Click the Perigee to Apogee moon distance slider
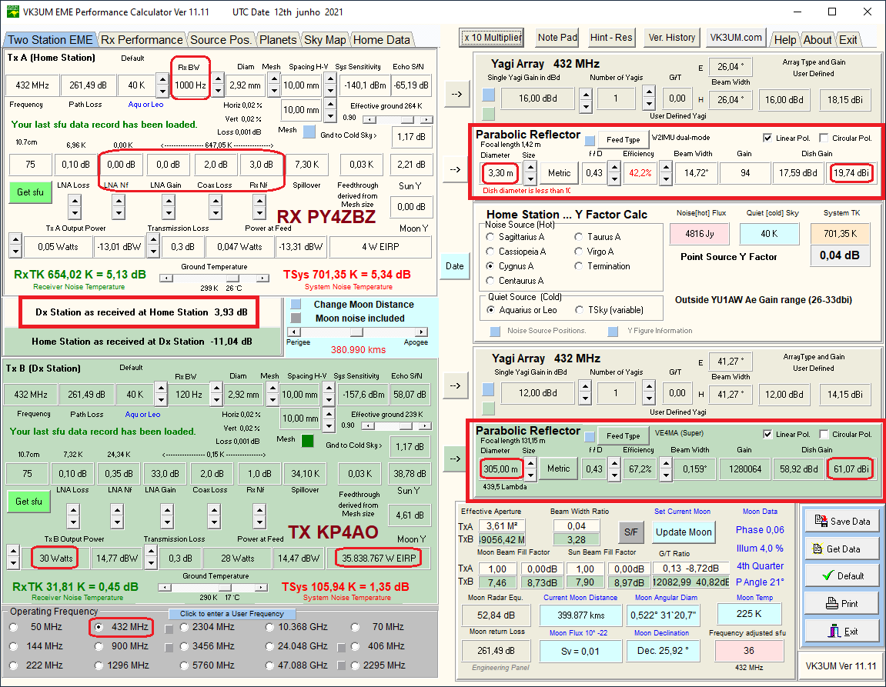 click(356, 332)
